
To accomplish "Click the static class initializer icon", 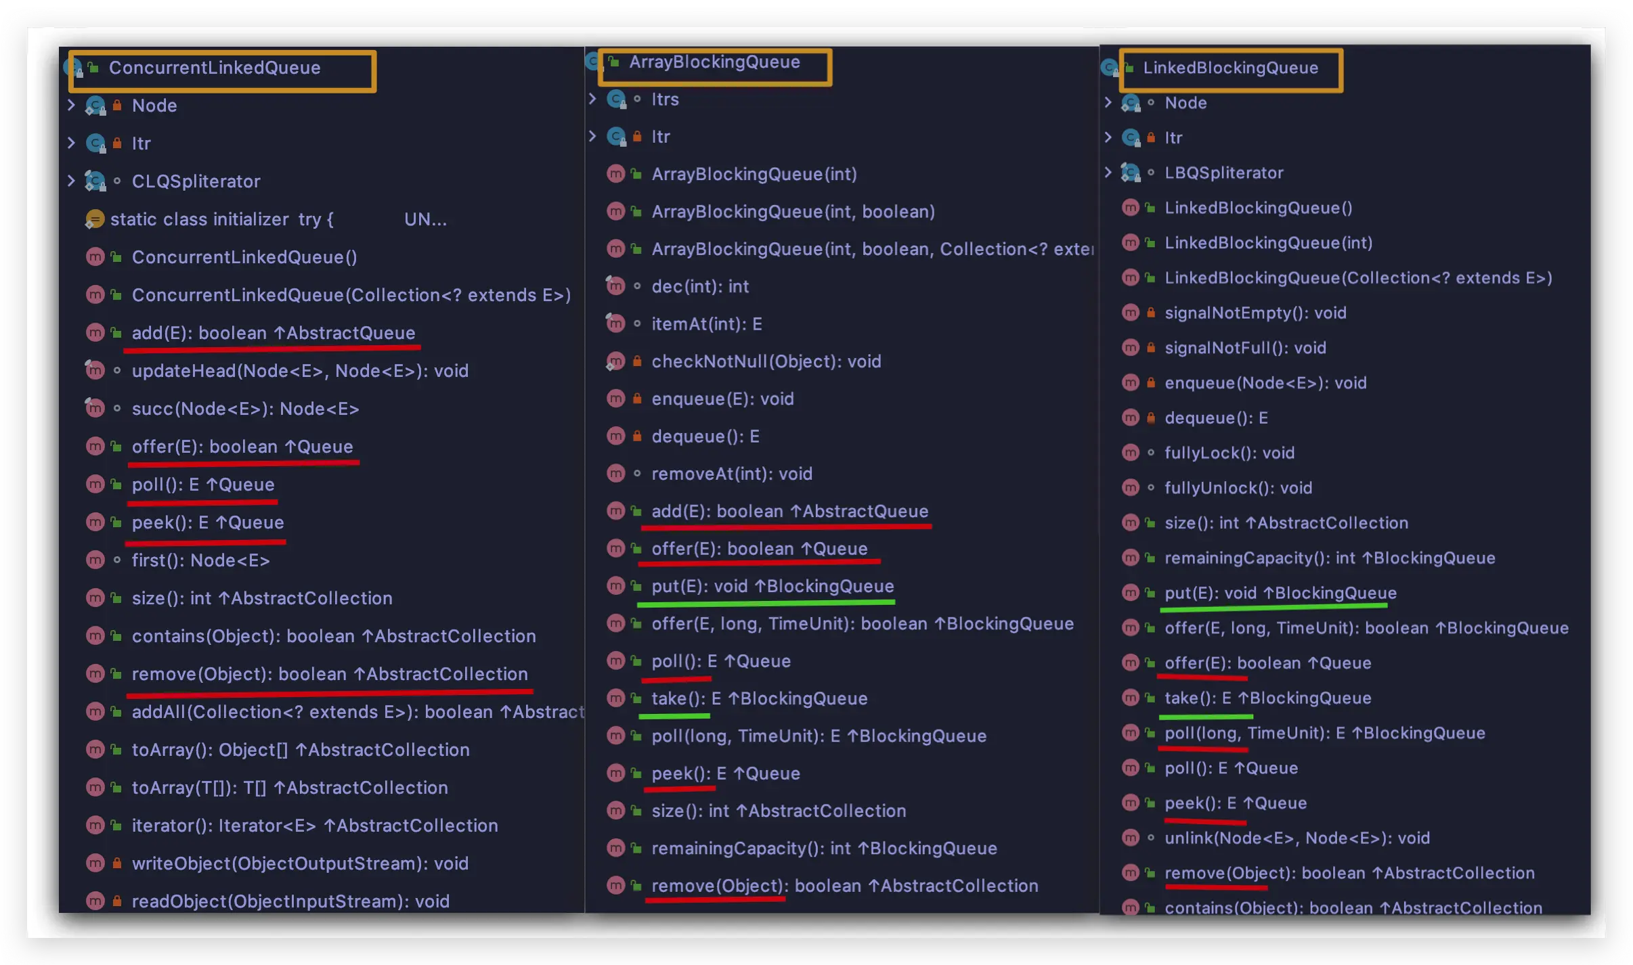I will click(x=95, y=219).
